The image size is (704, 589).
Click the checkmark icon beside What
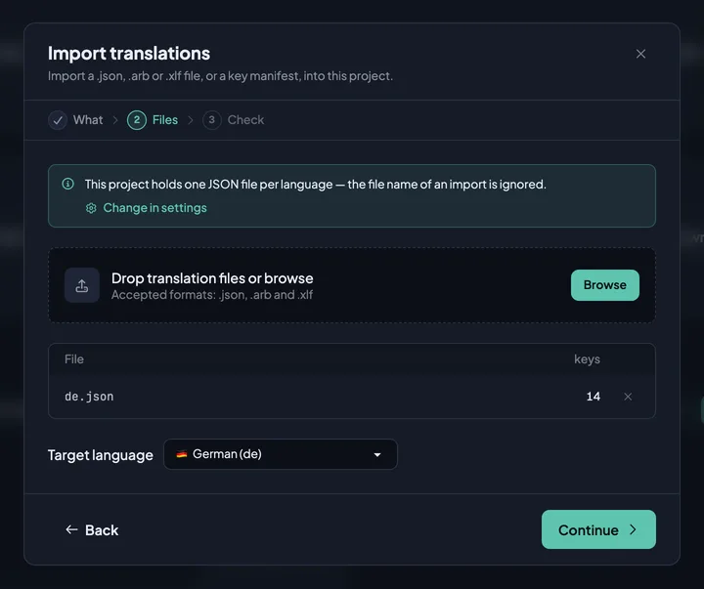58,120
